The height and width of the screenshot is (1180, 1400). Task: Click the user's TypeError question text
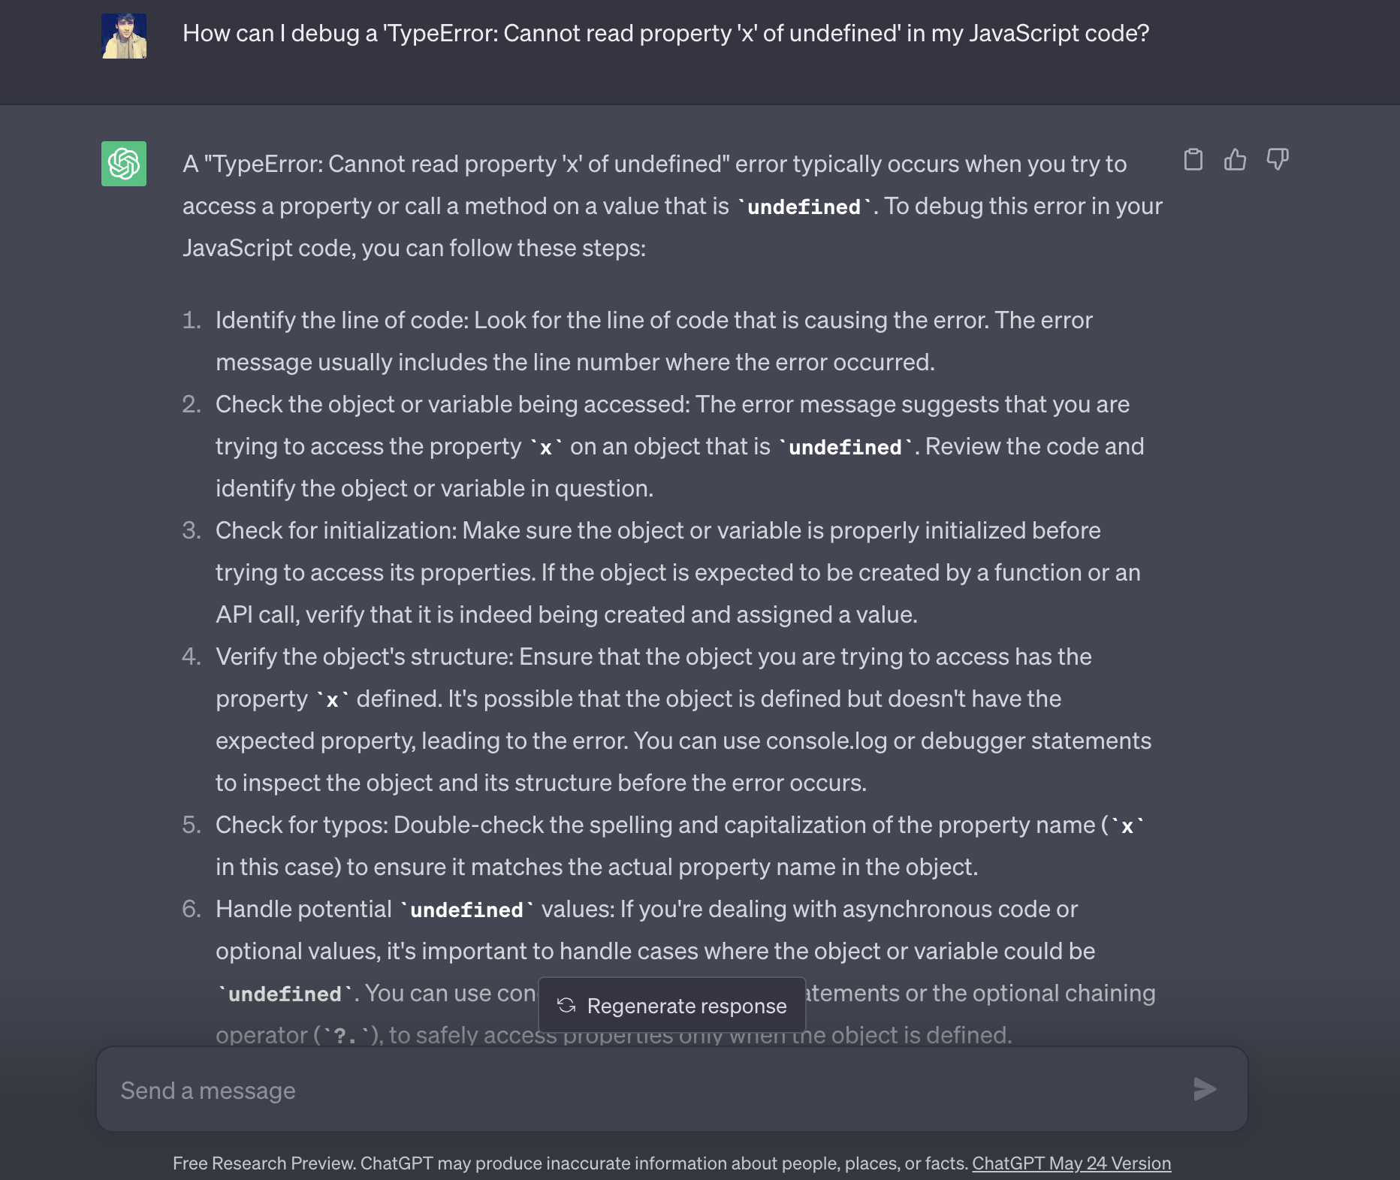point(665,34)
